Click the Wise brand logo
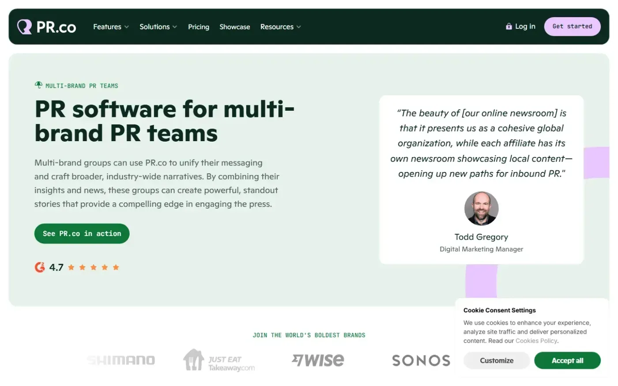The width and height of the screenshot is (618, 386). click(318, 360)
